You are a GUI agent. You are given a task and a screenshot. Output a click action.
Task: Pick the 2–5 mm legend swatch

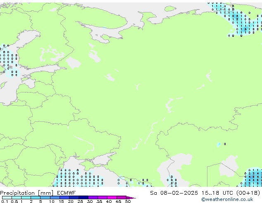click(x=36, y=198)
